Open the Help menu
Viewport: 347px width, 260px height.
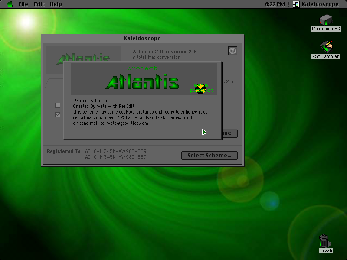point(56,4)
